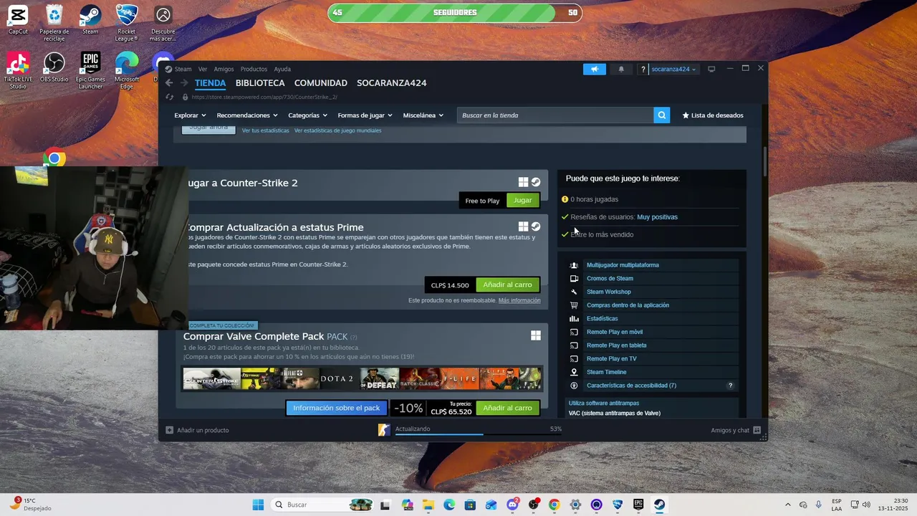Expand the Explorar store menu

190,115
